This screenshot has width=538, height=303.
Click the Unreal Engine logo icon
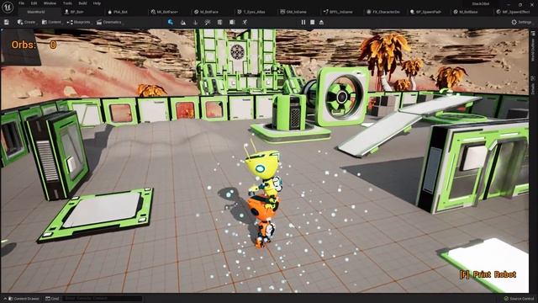(x=8, y=7)
